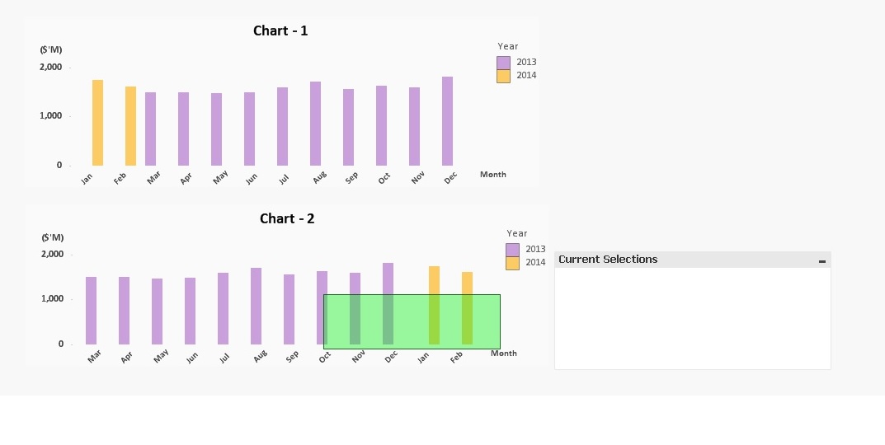This screenshot has width=885, height=445.
Task: Click the 2014 legend label in Chart - 1
Action: click(x=526, y=76)
